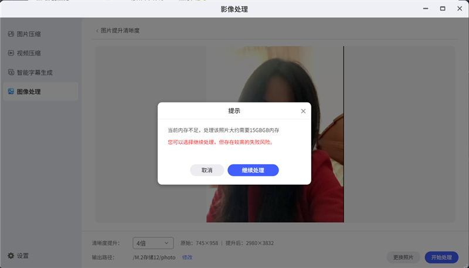Open 图片压缩 in the sidebar

tap(40, 34)
